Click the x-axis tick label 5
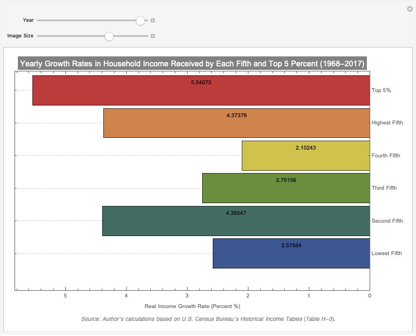 [65, 296]
